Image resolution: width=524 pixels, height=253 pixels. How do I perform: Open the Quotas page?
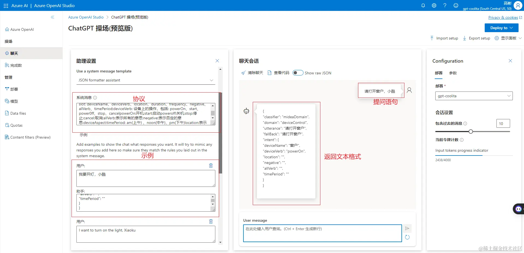[14, 125]
